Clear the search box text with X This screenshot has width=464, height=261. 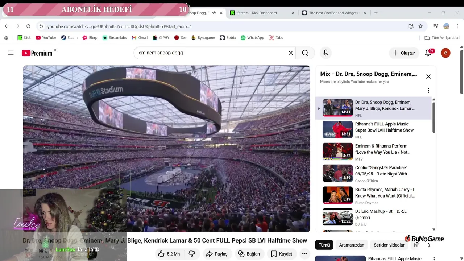(x=290, y=53)
